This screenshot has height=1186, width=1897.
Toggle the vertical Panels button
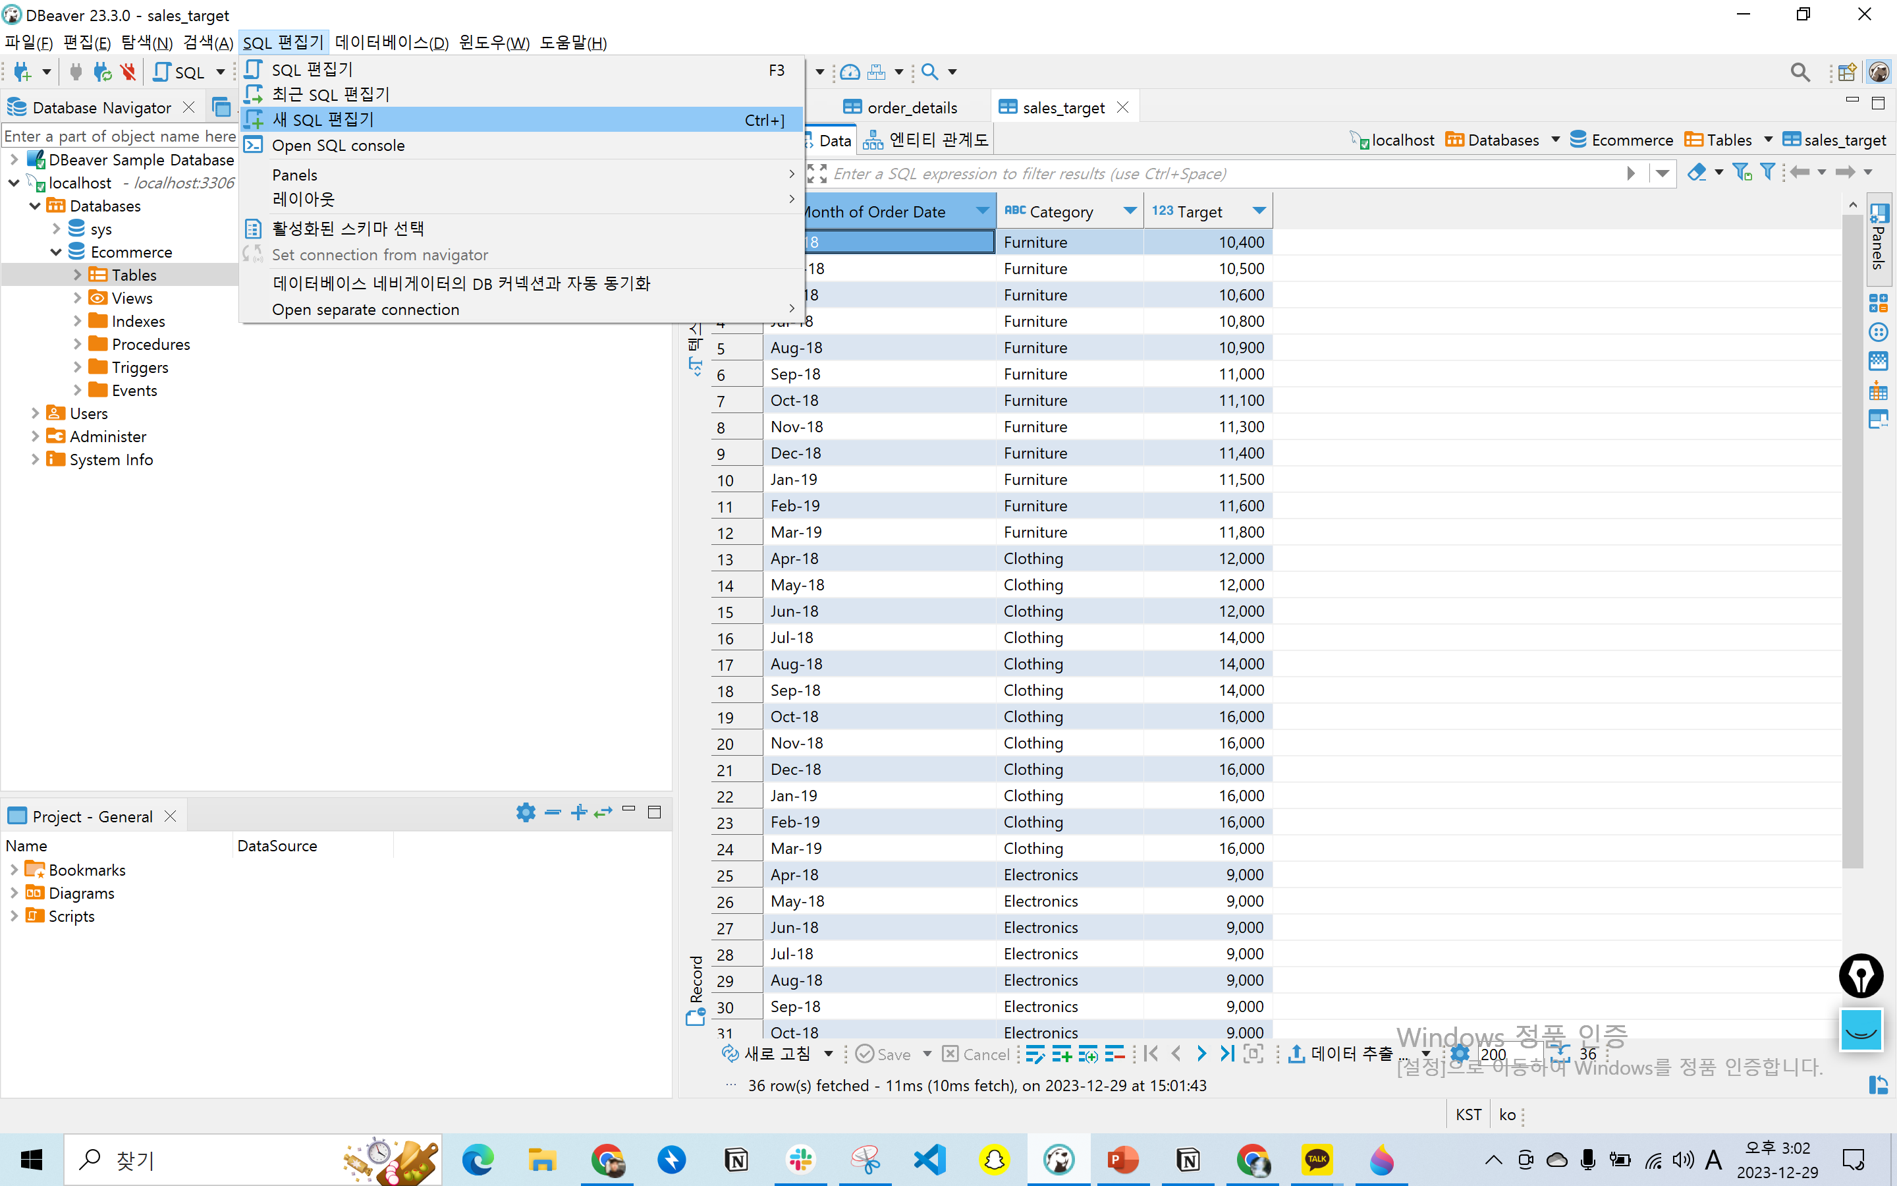click(1879, 239)
